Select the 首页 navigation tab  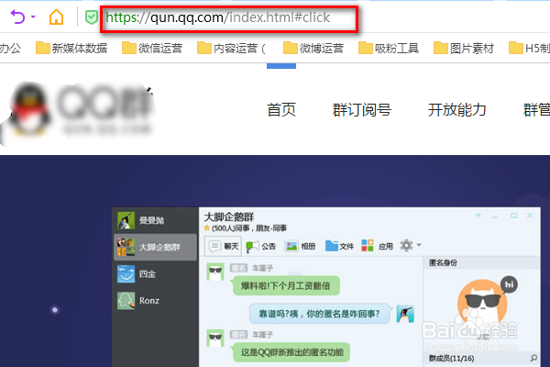point(281,110)
